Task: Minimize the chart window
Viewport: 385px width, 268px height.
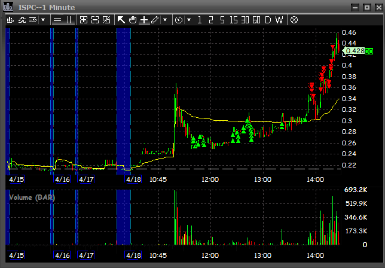Action: click(355, 7)
